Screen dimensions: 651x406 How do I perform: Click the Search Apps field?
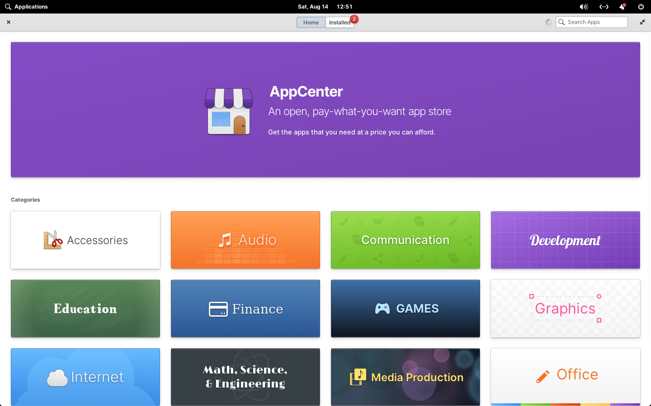pos(592,22)
